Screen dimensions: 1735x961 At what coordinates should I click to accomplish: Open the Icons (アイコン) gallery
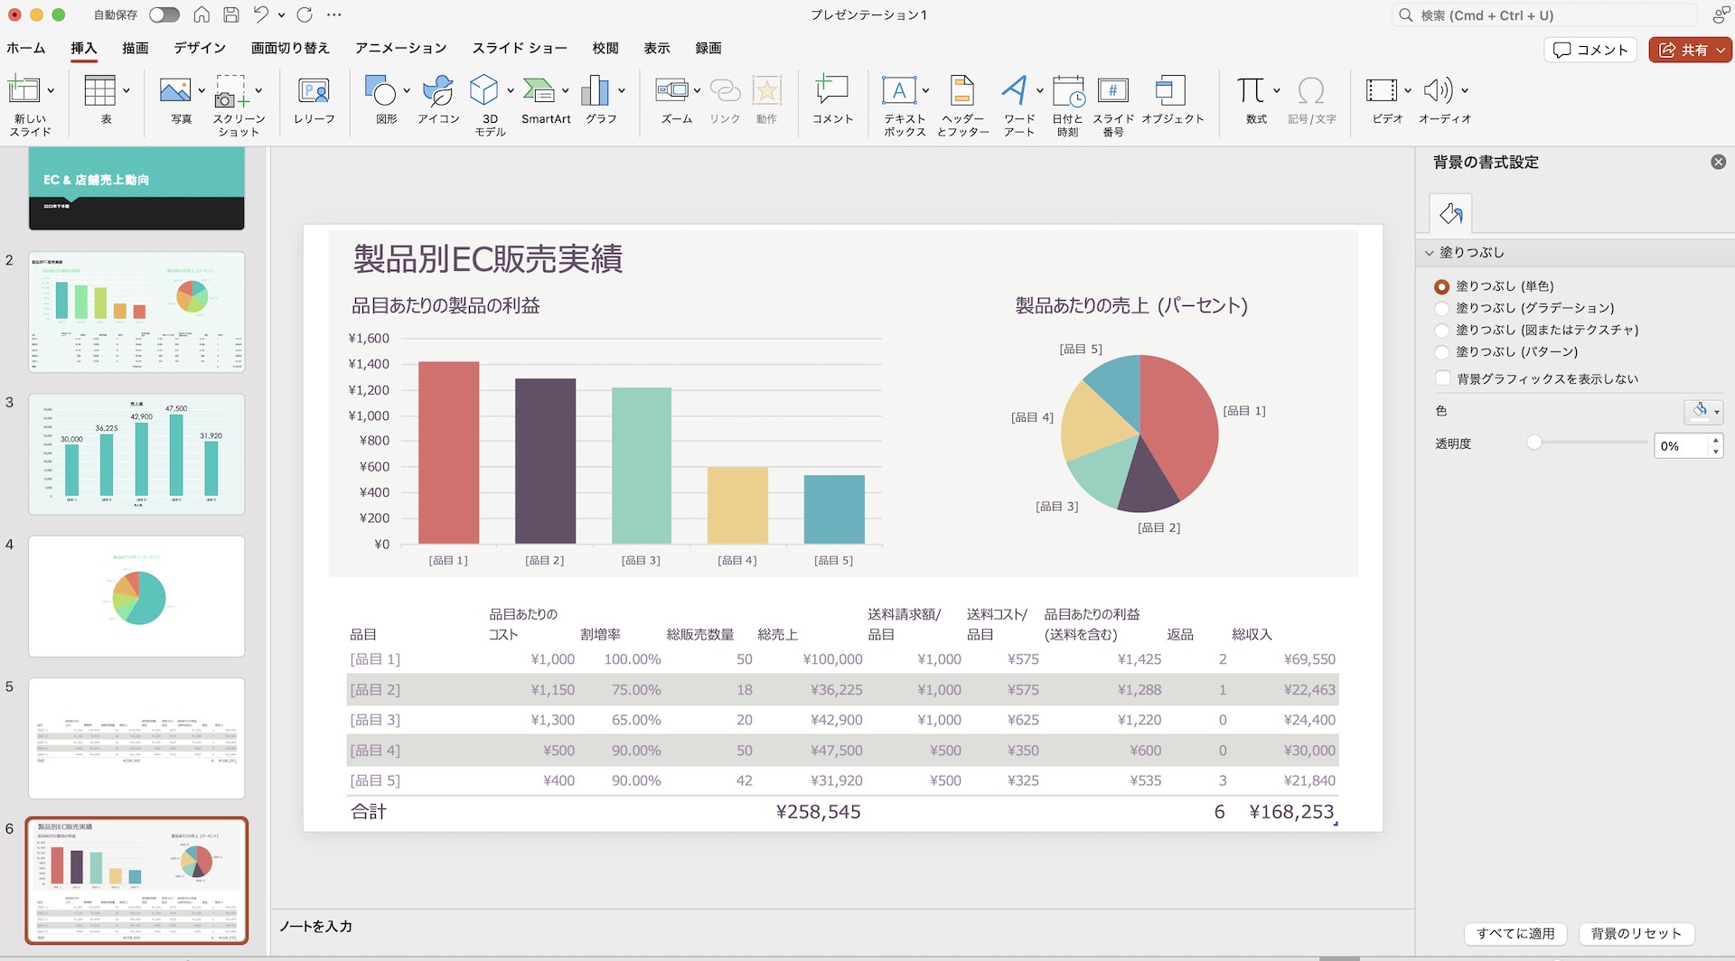(x=438, y=90)
